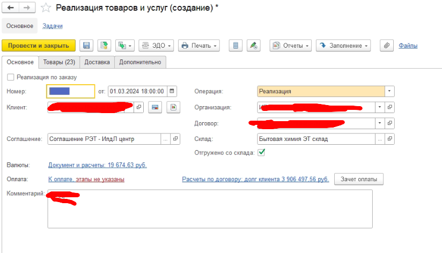
Task: Enable 'Реализация по заказу' checkbox
Action: click(11, 77)
